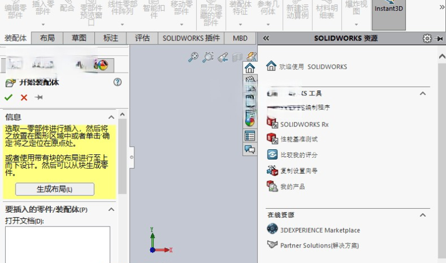The image size is (446, 263).
Task: Click the Previous View icon
Action: 223,57
